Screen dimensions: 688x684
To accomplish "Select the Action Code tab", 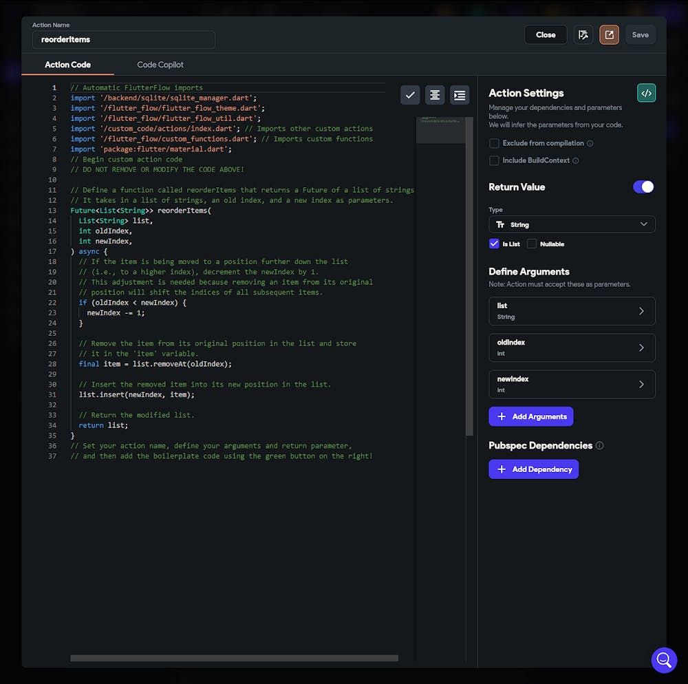I will point(67,65).
